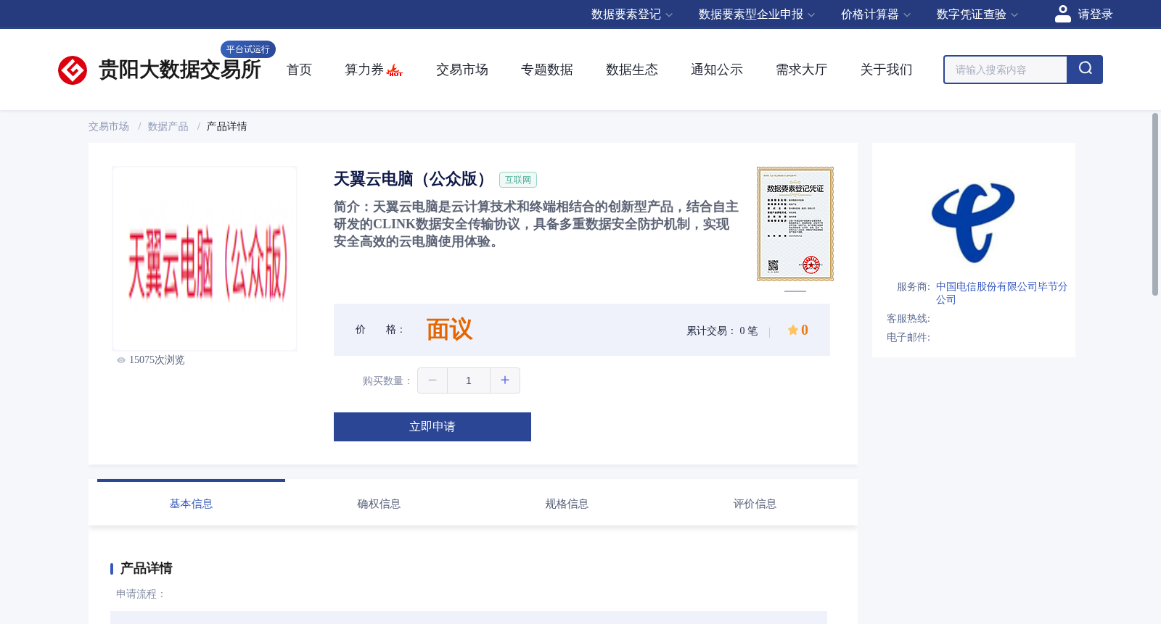Click the 申请流程 label

pos(141,594)
